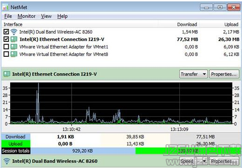
Task: Click the 6,12 KB upload value
Action: click(231, 54)
